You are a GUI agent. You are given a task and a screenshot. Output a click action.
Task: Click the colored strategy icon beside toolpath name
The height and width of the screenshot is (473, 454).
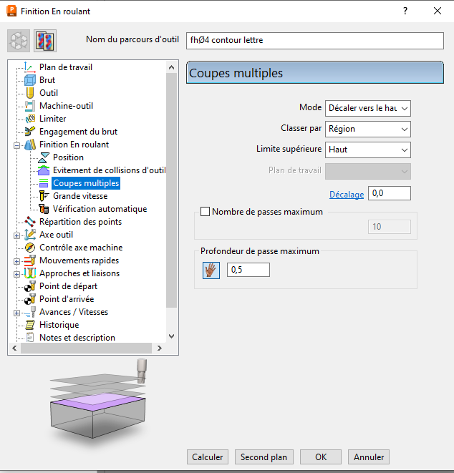coord(44,41)
